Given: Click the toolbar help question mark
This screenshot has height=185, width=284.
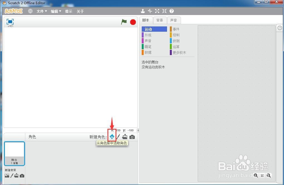Looking at the screenshot, I should (171, 11).
